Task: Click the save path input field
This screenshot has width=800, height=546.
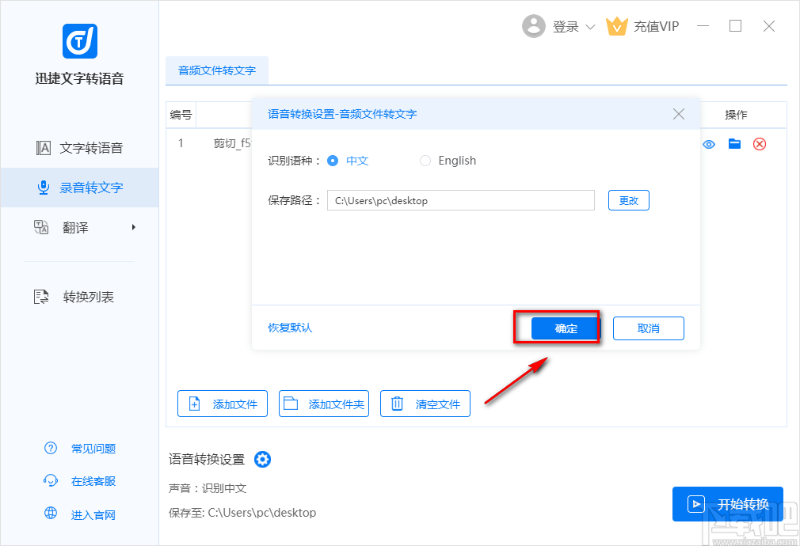Action: (x=459, y=200)
